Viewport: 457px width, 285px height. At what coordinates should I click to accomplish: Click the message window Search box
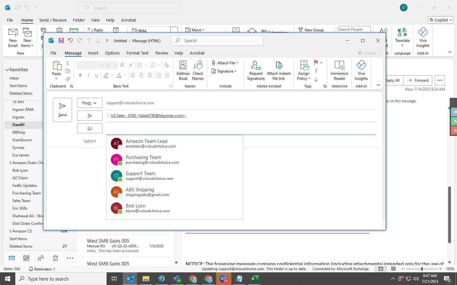click(217, 41)
